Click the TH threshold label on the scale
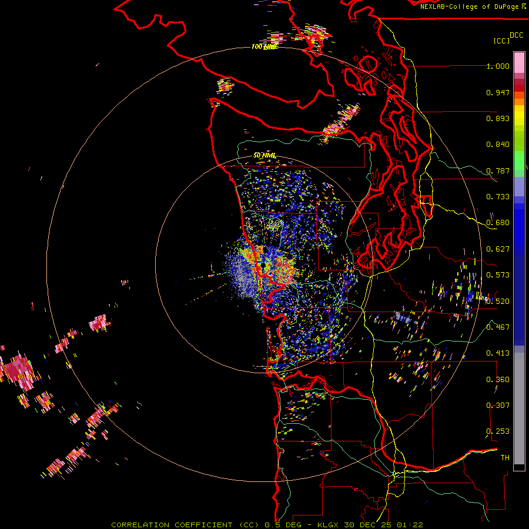Viewport: 529px width, 529px height. click(x=505, y=458)
